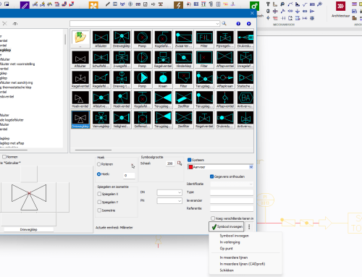
Task: Pick the Pump tile with filled cyan triangle
Action: (143, 80)
